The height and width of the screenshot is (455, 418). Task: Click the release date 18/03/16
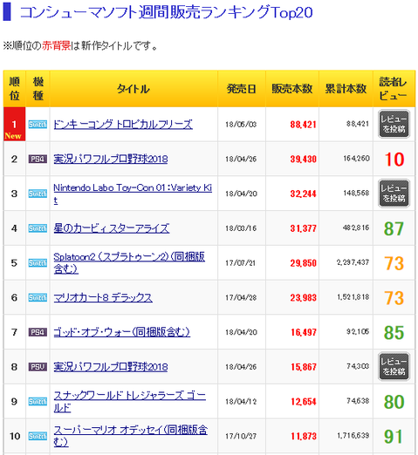(x=241, y=228)
